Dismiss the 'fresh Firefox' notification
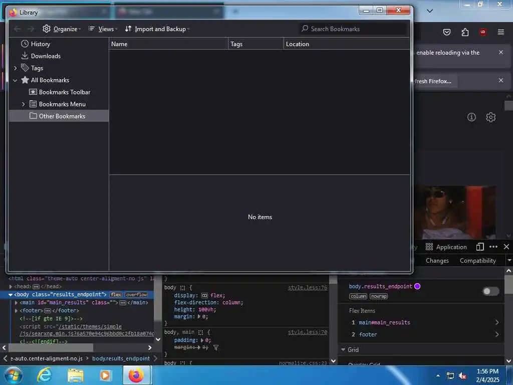 click(x=500, y=80)
